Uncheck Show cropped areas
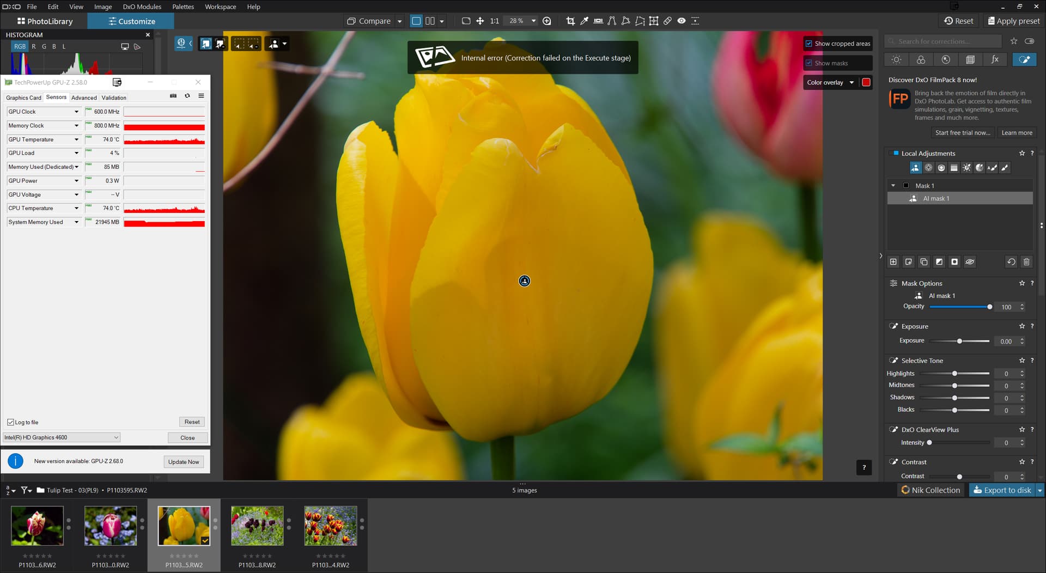The image size is (1046, 573). [809, 44]
